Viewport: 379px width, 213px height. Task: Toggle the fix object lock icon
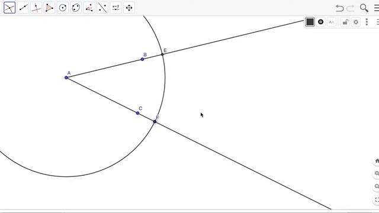[x=345, y=22]
